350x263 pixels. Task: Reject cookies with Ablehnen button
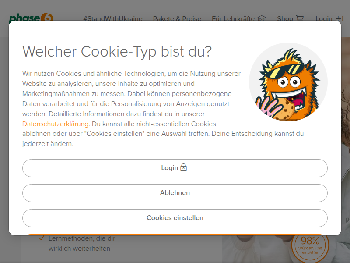tap(175, 193)
